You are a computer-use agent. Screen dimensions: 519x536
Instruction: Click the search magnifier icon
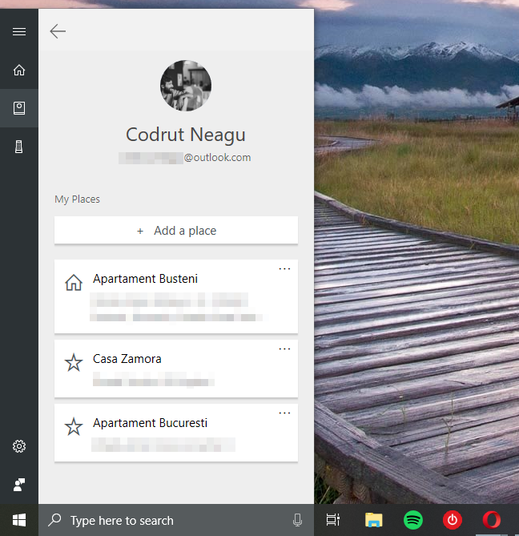[54, 520]
